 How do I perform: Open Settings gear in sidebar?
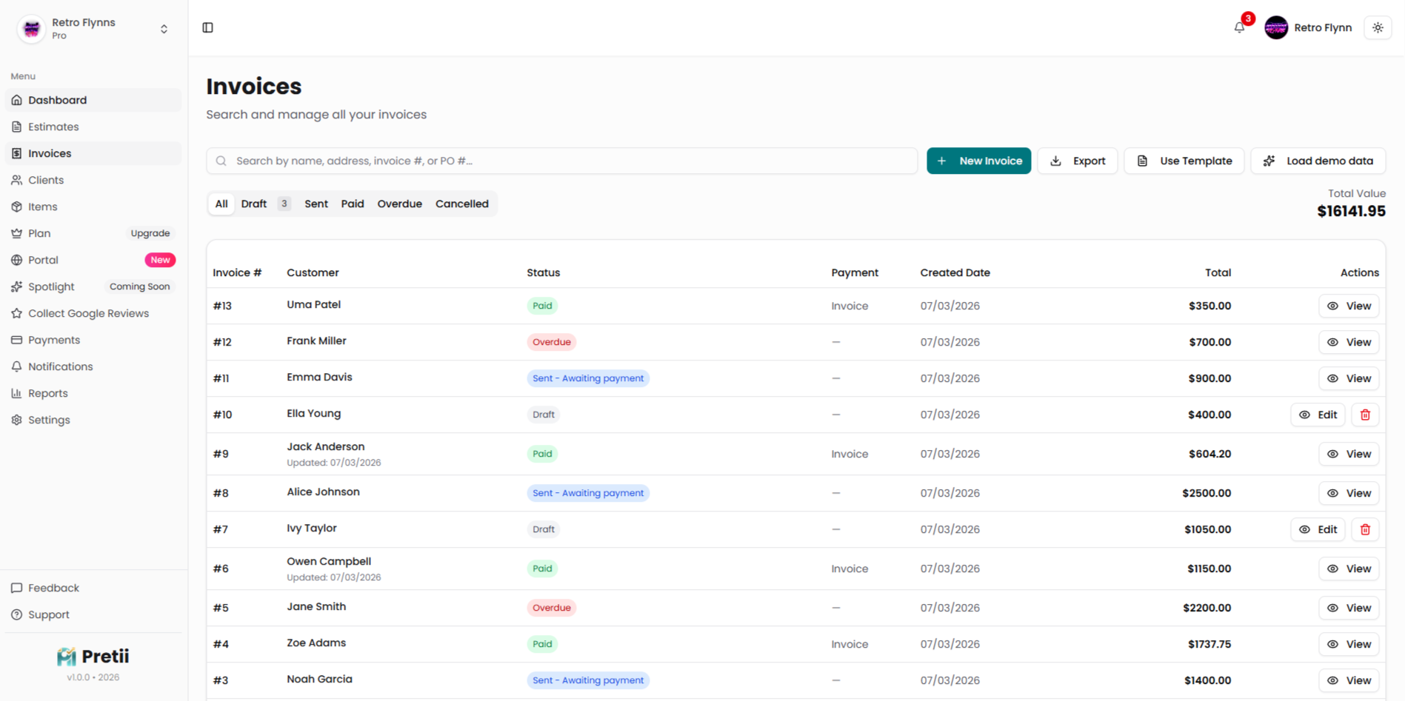point(49,420)
